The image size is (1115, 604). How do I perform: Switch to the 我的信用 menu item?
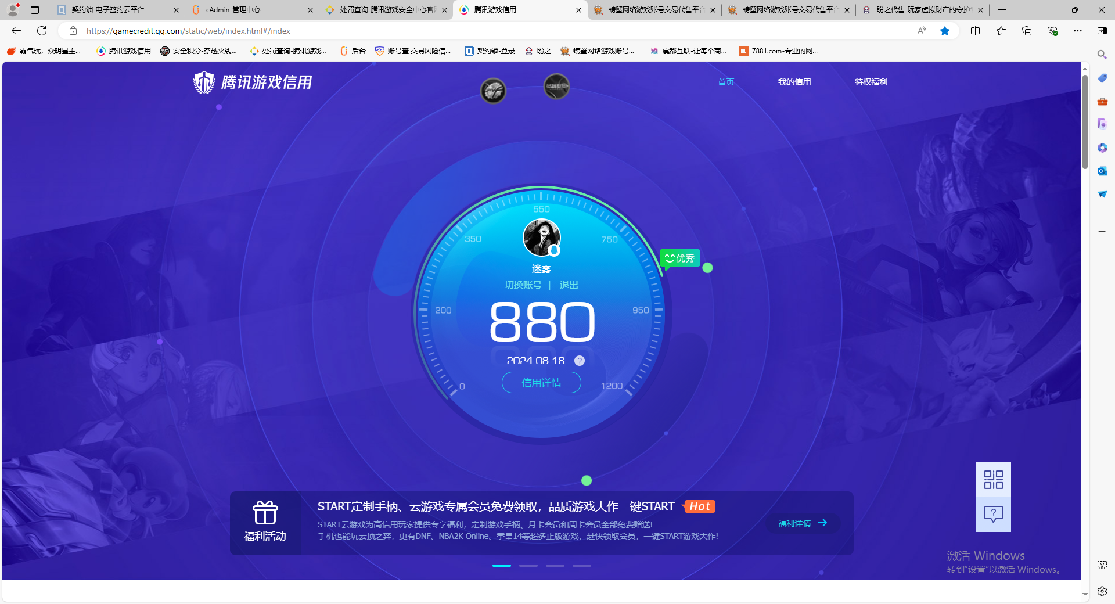pyautogui.click(x=794, y=82)
